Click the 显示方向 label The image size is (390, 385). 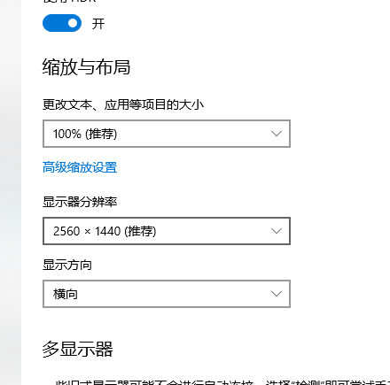pos(67,265)
